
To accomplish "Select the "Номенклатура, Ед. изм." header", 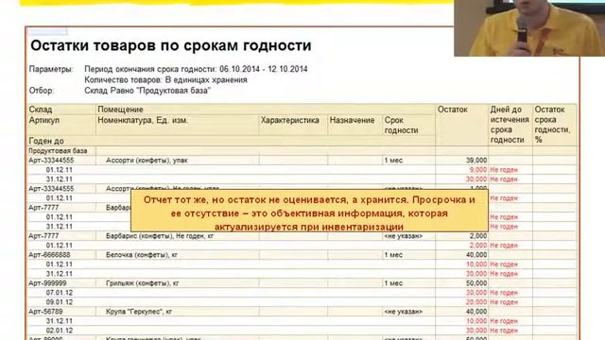I will tap(143, 120).
